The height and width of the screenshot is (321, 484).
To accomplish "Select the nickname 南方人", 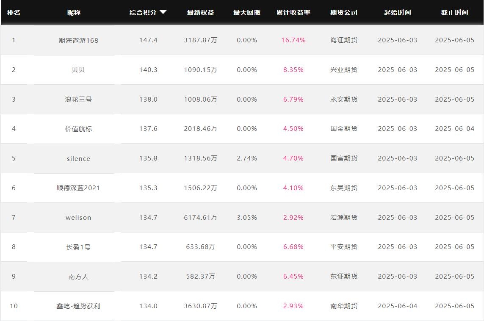I will tap(78, 277).
